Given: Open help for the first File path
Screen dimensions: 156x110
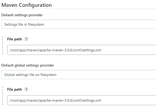Looking at the screenshot, I should pos(26,39).
